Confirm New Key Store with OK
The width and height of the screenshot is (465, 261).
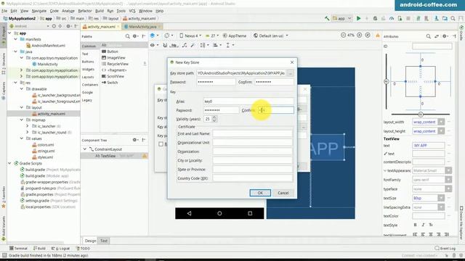[260, 193]
